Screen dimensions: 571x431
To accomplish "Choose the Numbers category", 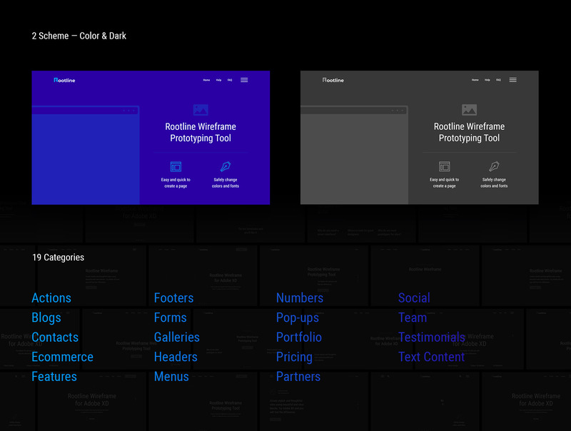I will pos(300,298).
